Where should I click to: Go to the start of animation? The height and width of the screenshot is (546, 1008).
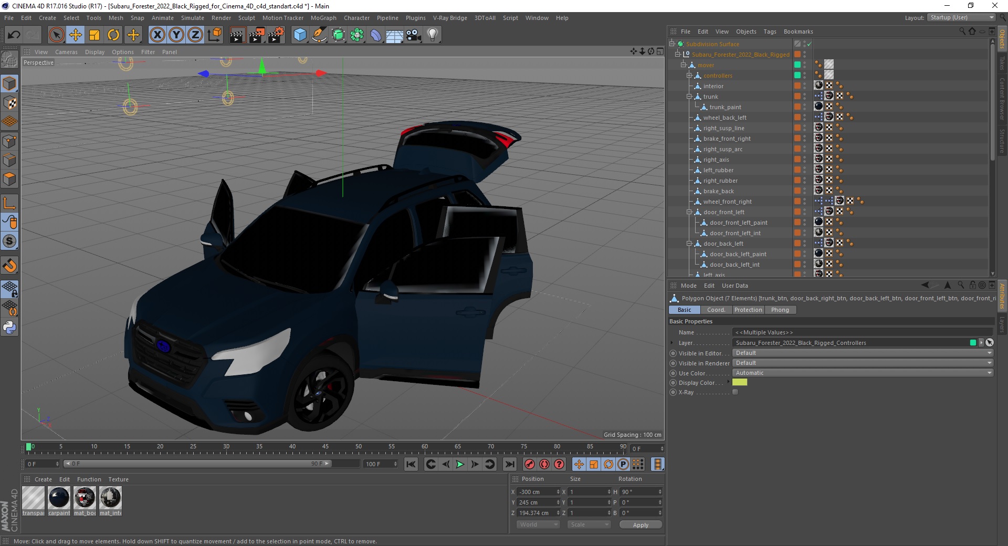click(411, 464)
